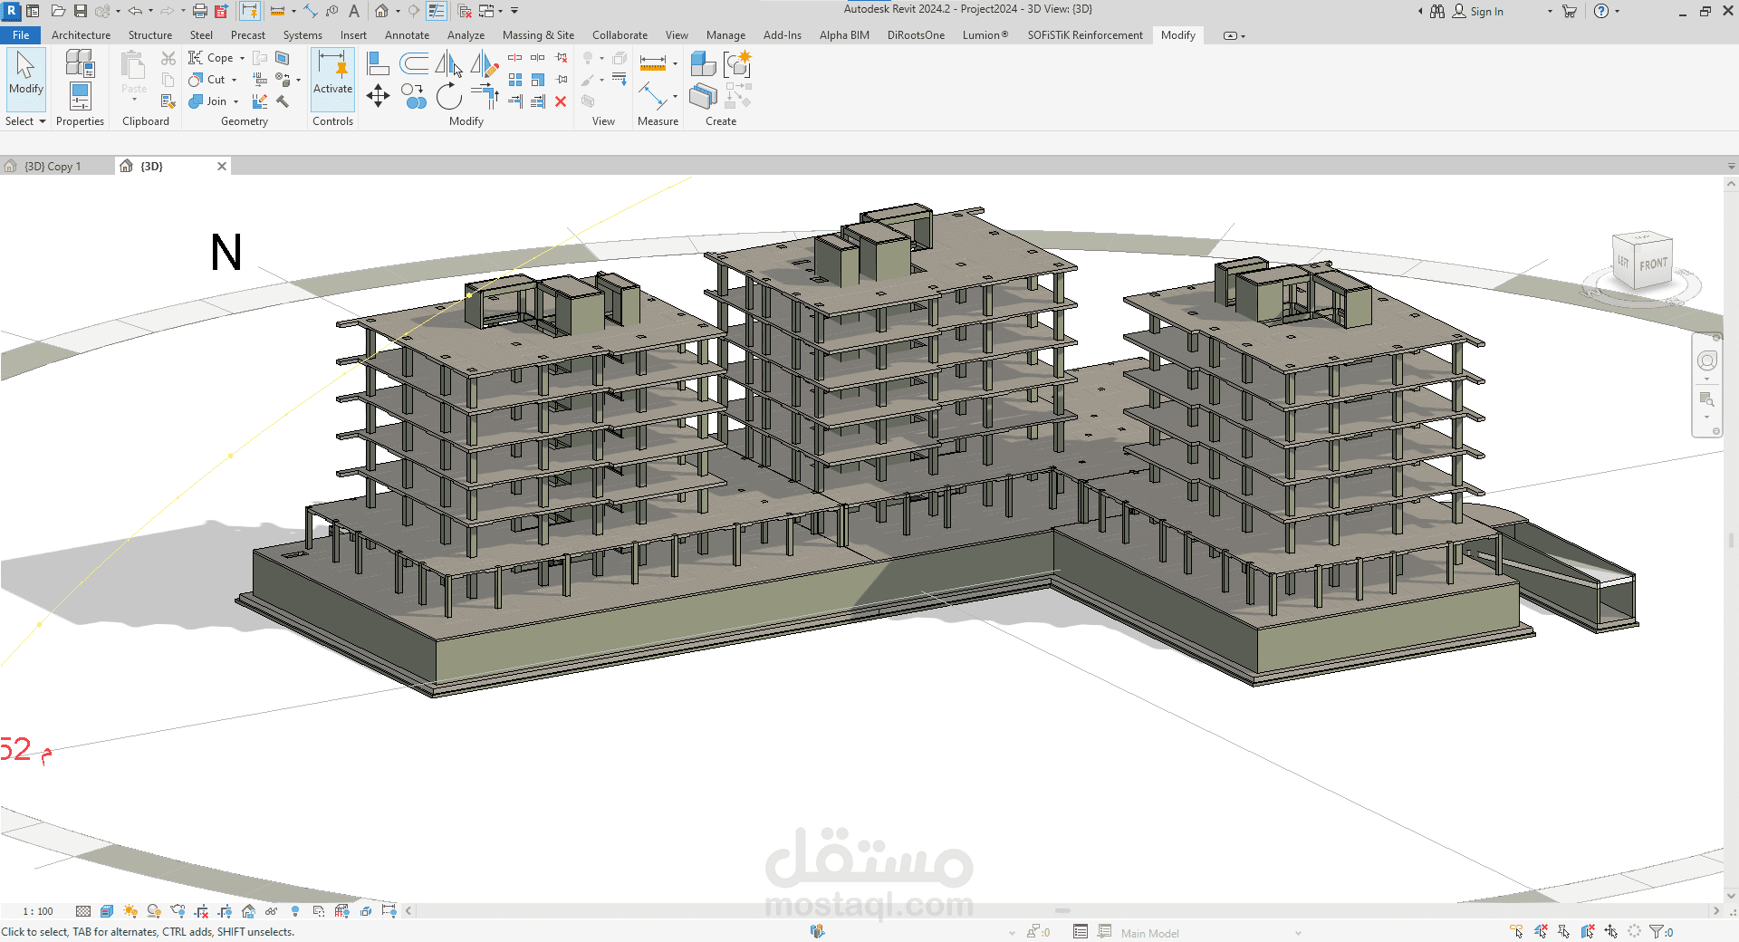Open the Zoom in Region navigation bar icon
The image size is (1739, 942).
tap(1706, 399)
